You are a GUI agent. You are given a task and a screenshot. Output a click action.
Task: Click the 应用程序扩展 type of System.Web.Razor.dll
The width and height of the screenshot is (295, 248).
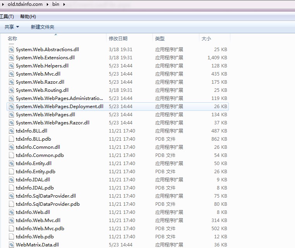pos(169,82)
